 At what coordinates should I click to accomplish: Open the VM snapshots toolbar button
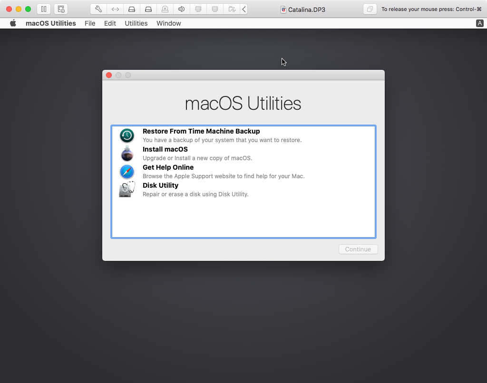click(61, 10)
